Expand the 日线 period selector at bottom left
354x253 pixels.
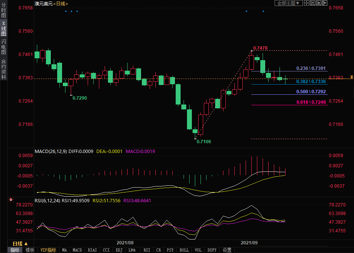20,244
